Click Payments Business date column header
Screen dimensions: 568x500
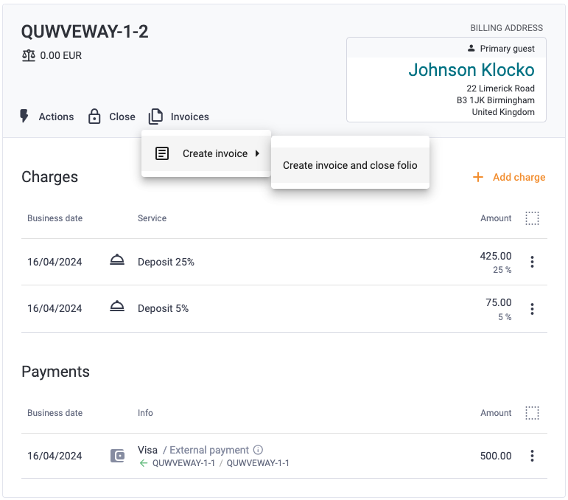[x=55, y=413]
